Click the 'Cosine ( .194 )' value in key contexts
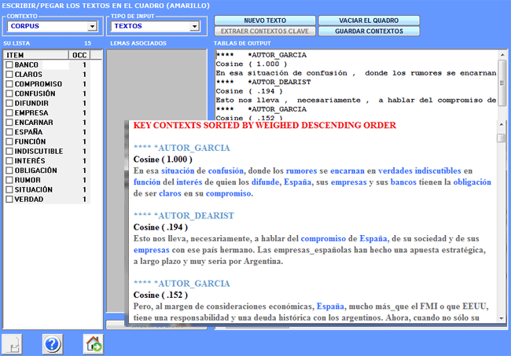Image resolution: width=511 pixels, height=356 pixels. click(160, 227)
